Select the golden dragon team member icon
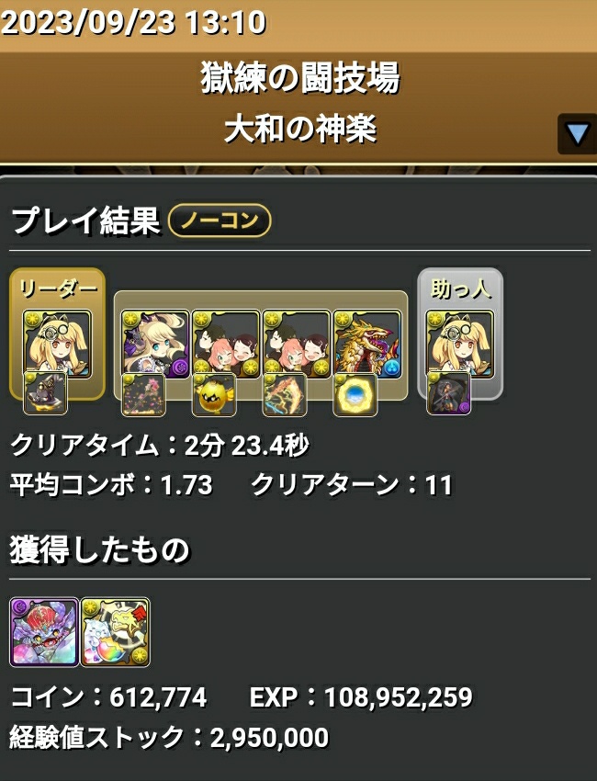This screenshot has width=597, height=781. (x=367, y=345)
